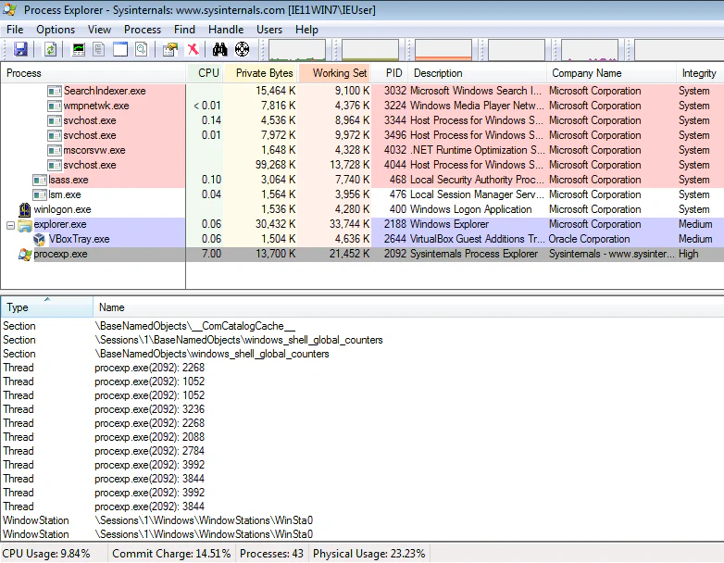
Task: Select thread handle procexp.exe(2092): 2088
Action: (x=362, y=437)
